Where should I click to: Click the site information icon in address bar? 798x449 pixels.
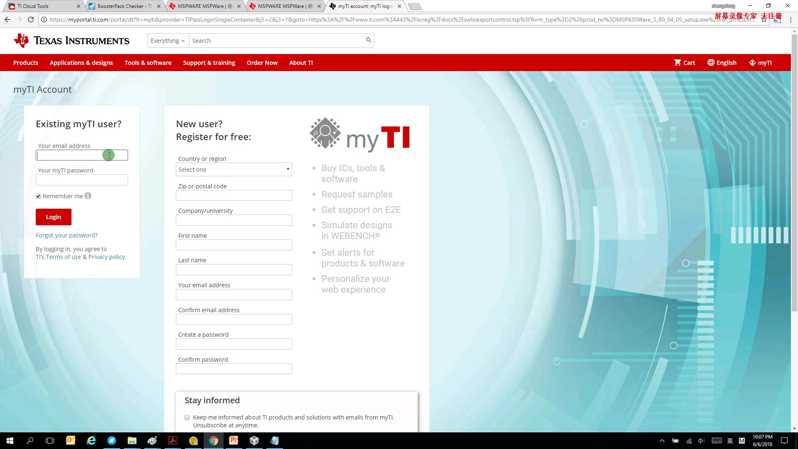(x=44, y=20)
